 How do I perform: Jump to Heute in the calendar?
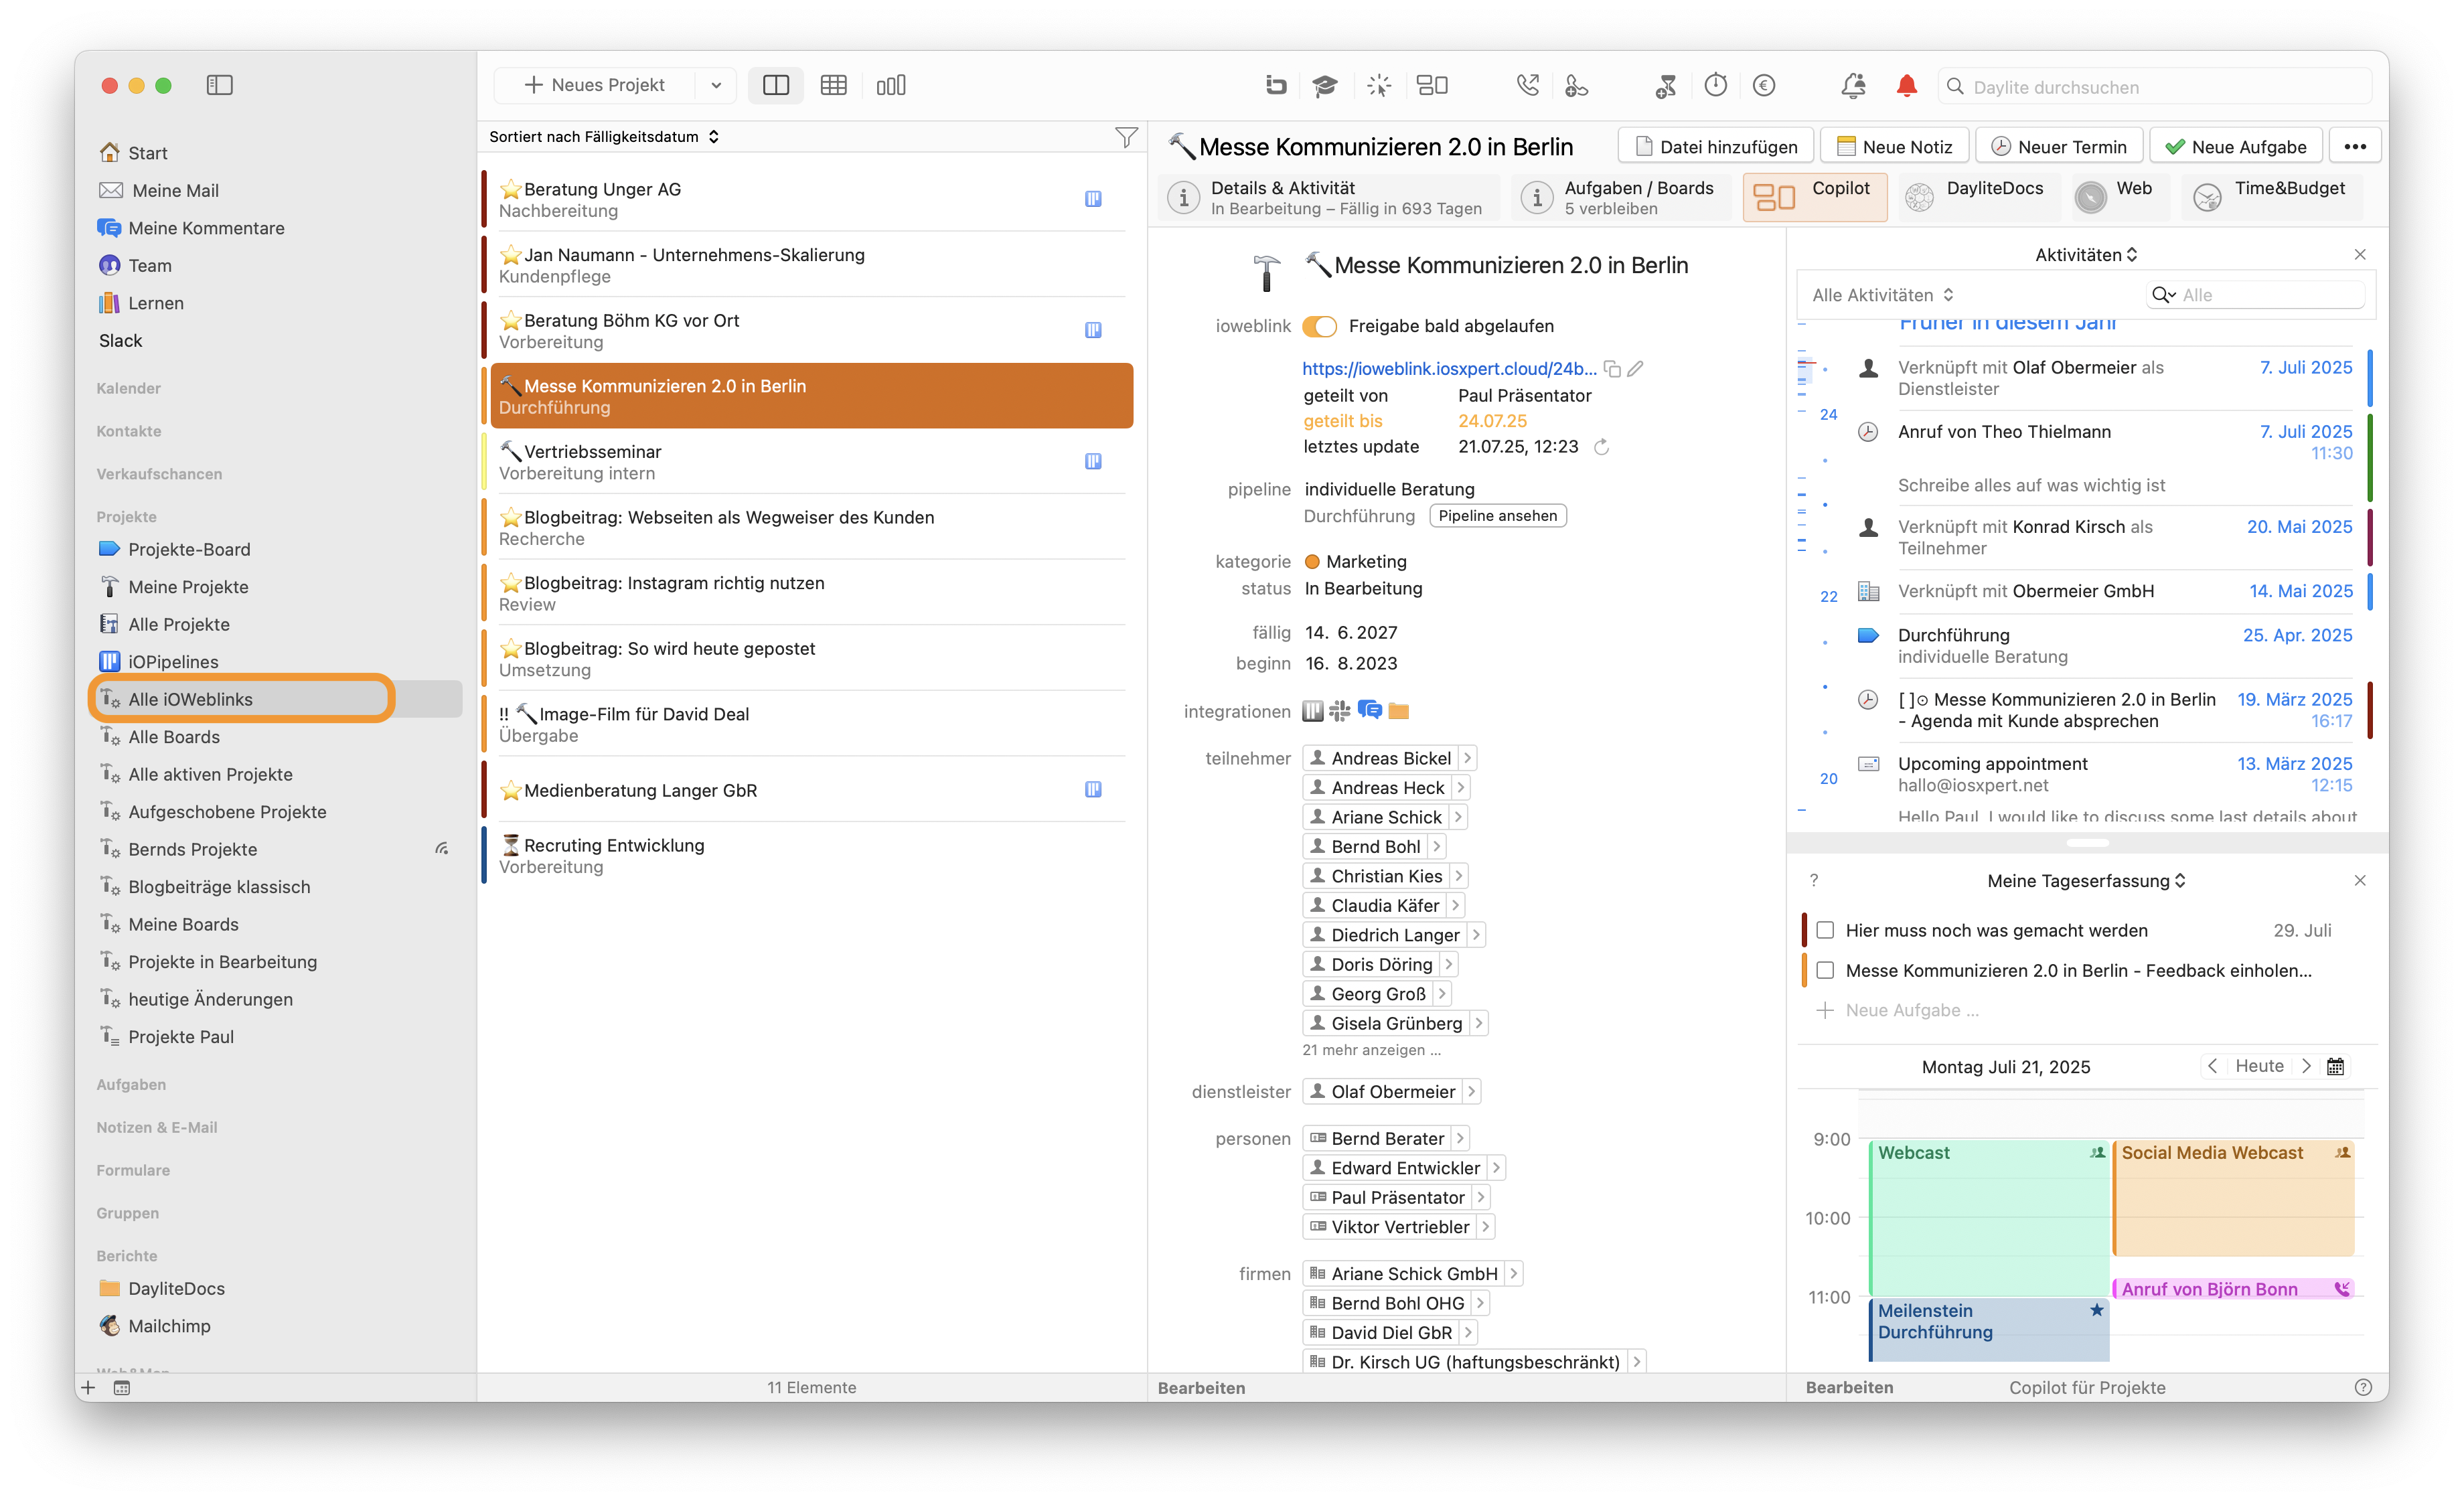click(2259, 1066)
